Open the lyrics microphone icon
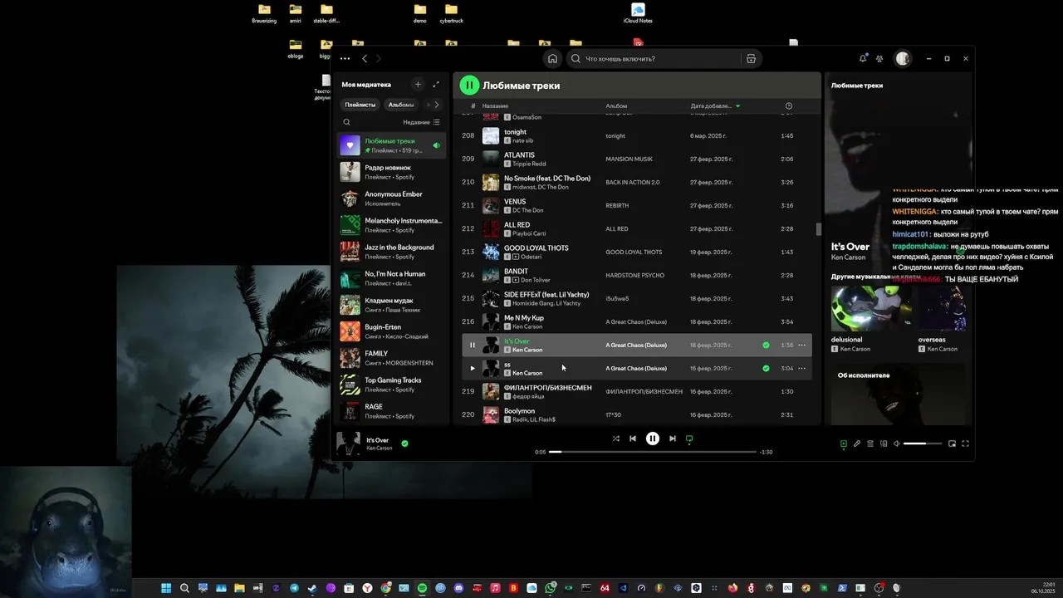 coord(857,444)
